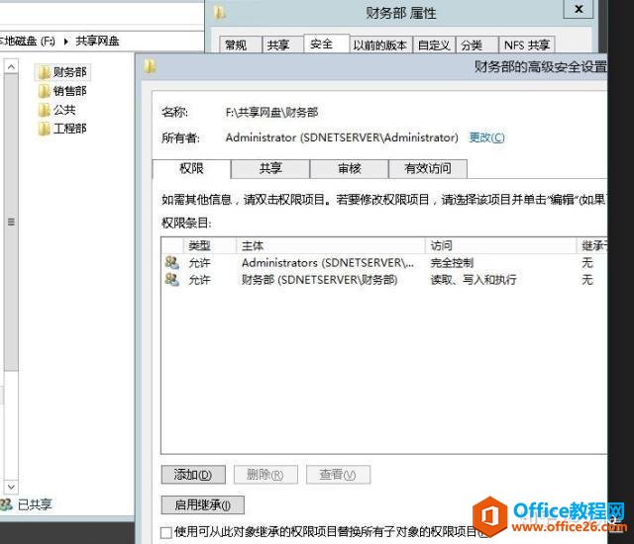Screen dimensions: 634x544
Task: Click the user group icon of 财务部 entry
Action: pyautogui.click(x=171, y=280)
